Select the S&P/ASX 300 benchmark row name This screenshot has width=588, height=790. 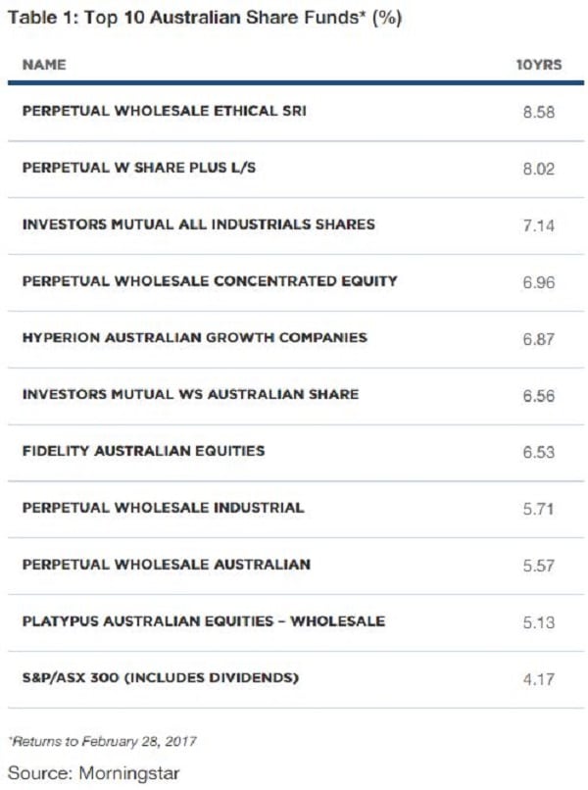160,677
